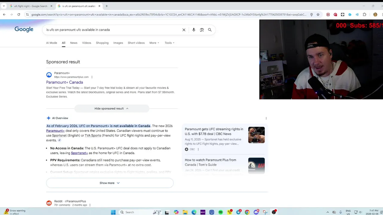
Task: Expand the More results dropdown
Action: coord(154,43)
